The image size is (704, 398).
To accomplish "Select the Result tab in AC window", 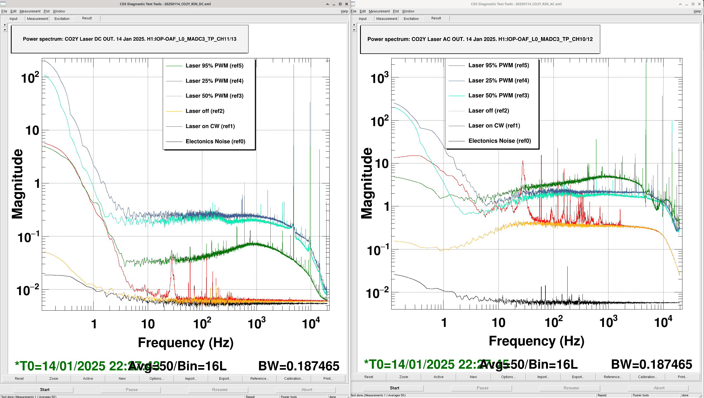I will (x=436, y=18).
